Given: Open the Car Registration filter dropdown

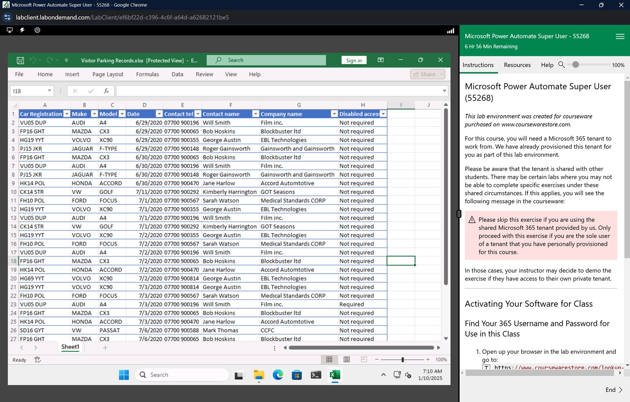Looking at the screenshot, I should pyautogui.click(x=66, y=114).
